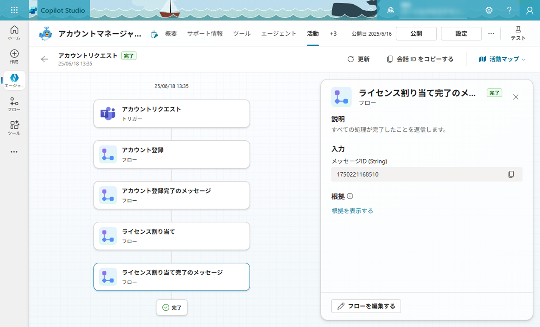Open the エージェント sidebar item
Image resolution: width=540 pixels, height=327 pixels.
pyautogui.click(x=14, y=81)
